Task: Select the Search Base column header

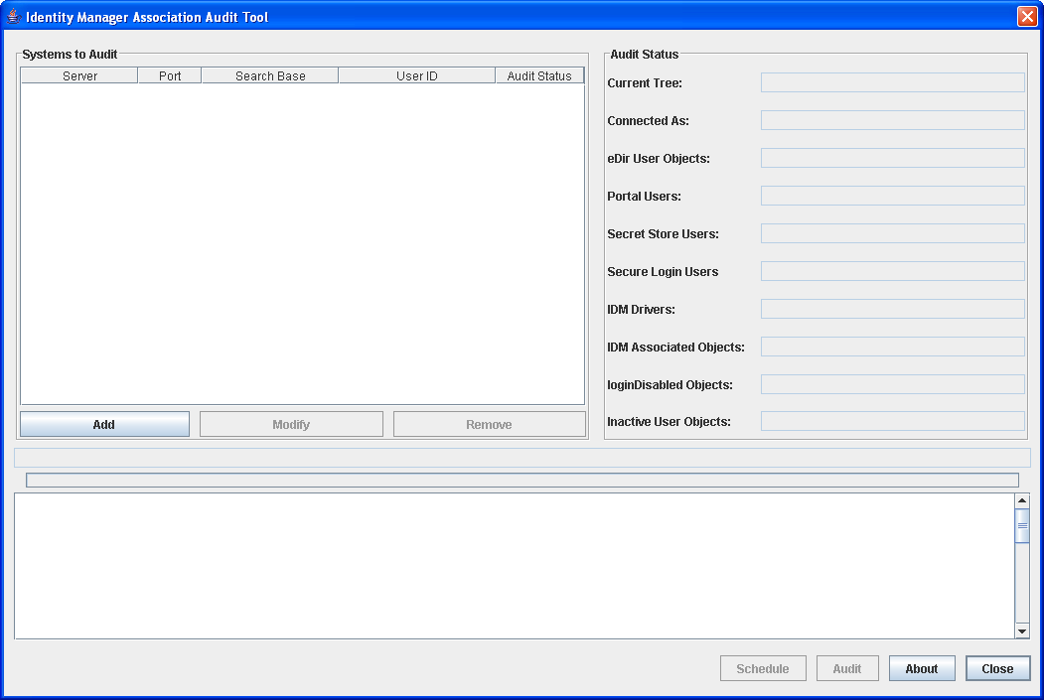Action: pos(269,74)
